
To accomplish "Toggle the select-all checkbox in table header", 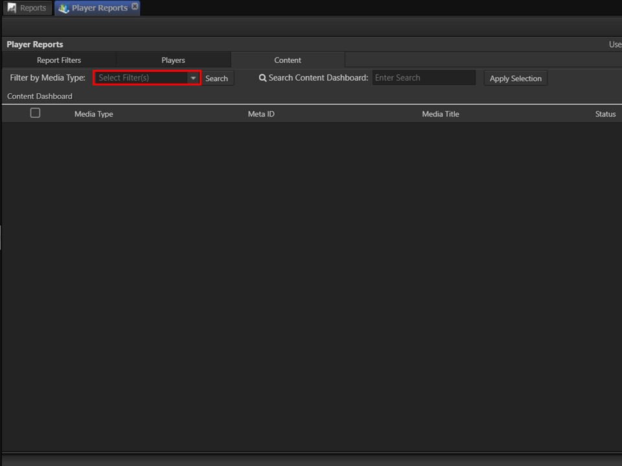I will (35, 113).
